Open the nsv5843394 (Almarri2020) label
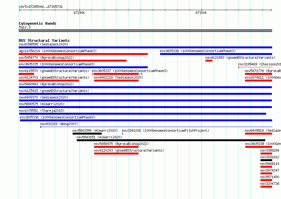The height and width of the screenshot is (199, 281). (x=95, y=130)
